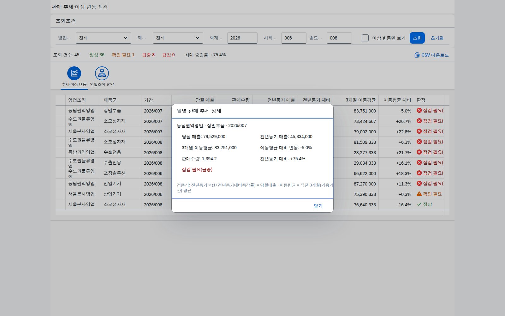Click 점검 필요(급증) text in dialog
This screenshot has width=505, height=316.
(x=197, y=170)
